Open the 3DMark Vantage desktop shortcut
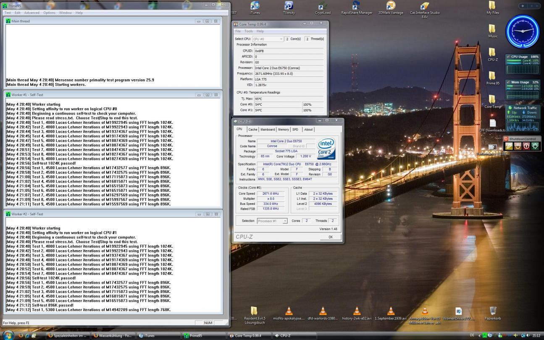Viewport: 544px width, 340px height. click(x=390, y=6)
